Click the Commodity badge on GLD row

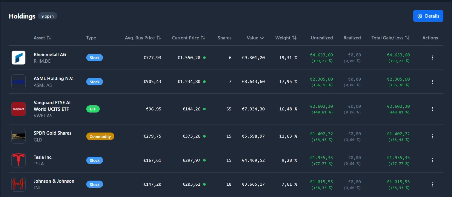click(100, 136)
